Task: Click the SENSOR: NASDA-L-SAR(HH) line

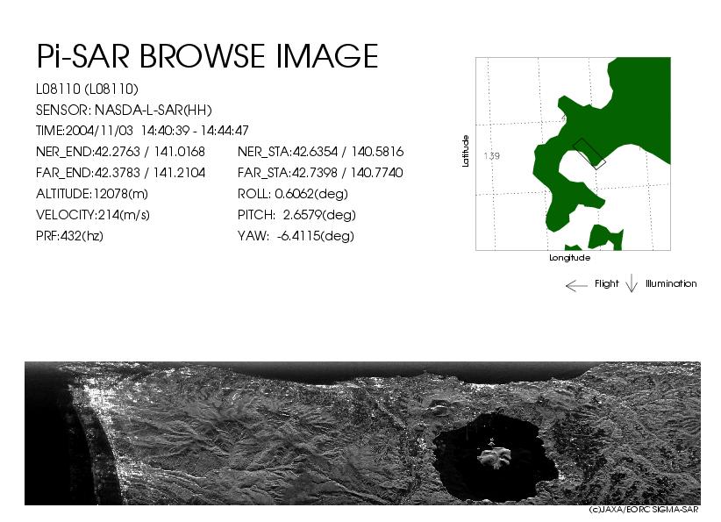Action: click(124, 111)
